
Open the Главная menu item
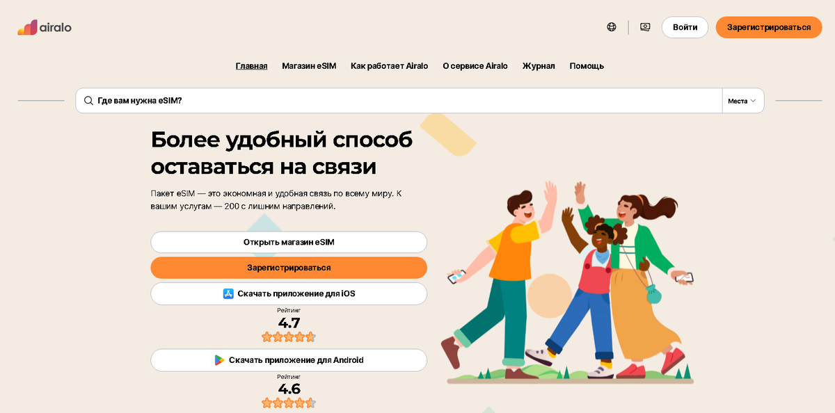tap(251, 66)
